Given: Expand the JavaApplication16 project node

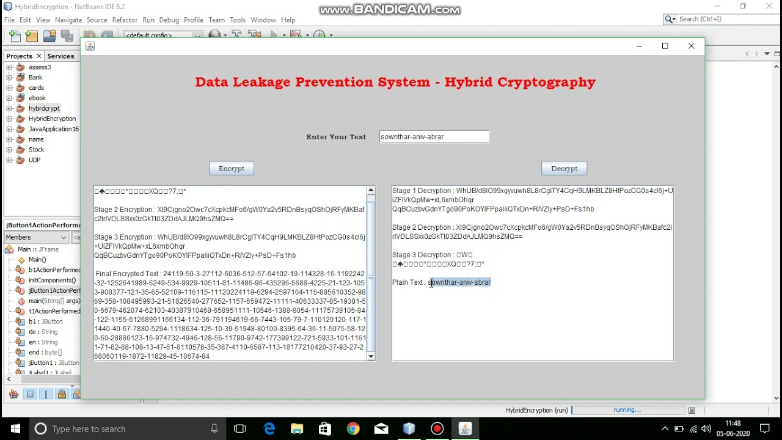Looking at the screenshot, I should pyautogui.click(x=9, y=130).
